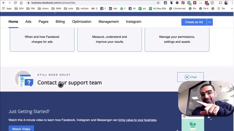
Task: Open the Facebook F bookmark
Action: click(x=103, y=8)
